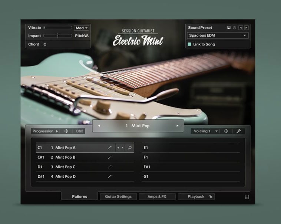This screenshot has height=224, width=281.
Task: Click the Impact slider
Action: (x=58, y=36)
